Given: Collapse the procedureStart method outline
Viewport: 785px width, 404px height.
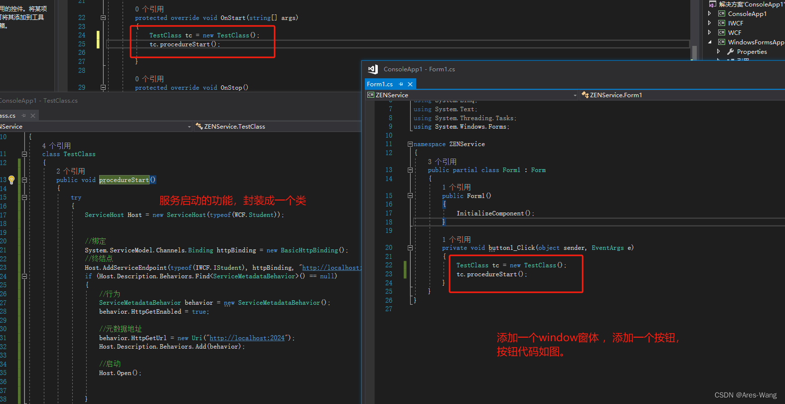Looking at the screenshot, I should [x=24, y=180].
